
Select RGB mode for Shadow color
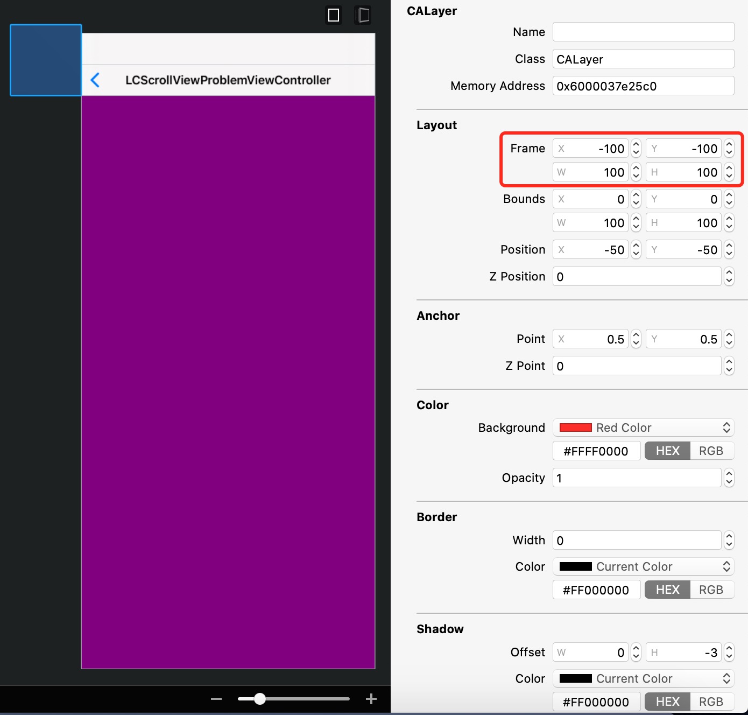[x=711, y=702]
